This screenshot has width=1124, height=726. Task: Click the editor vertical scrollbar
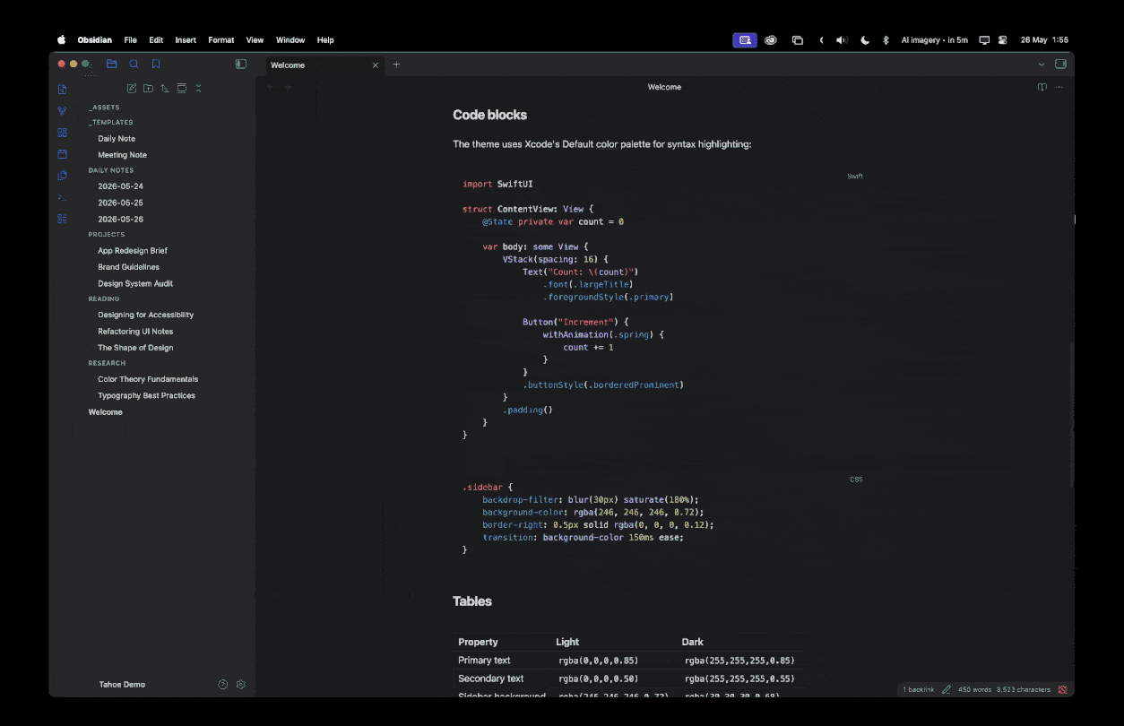(1071, 414)
